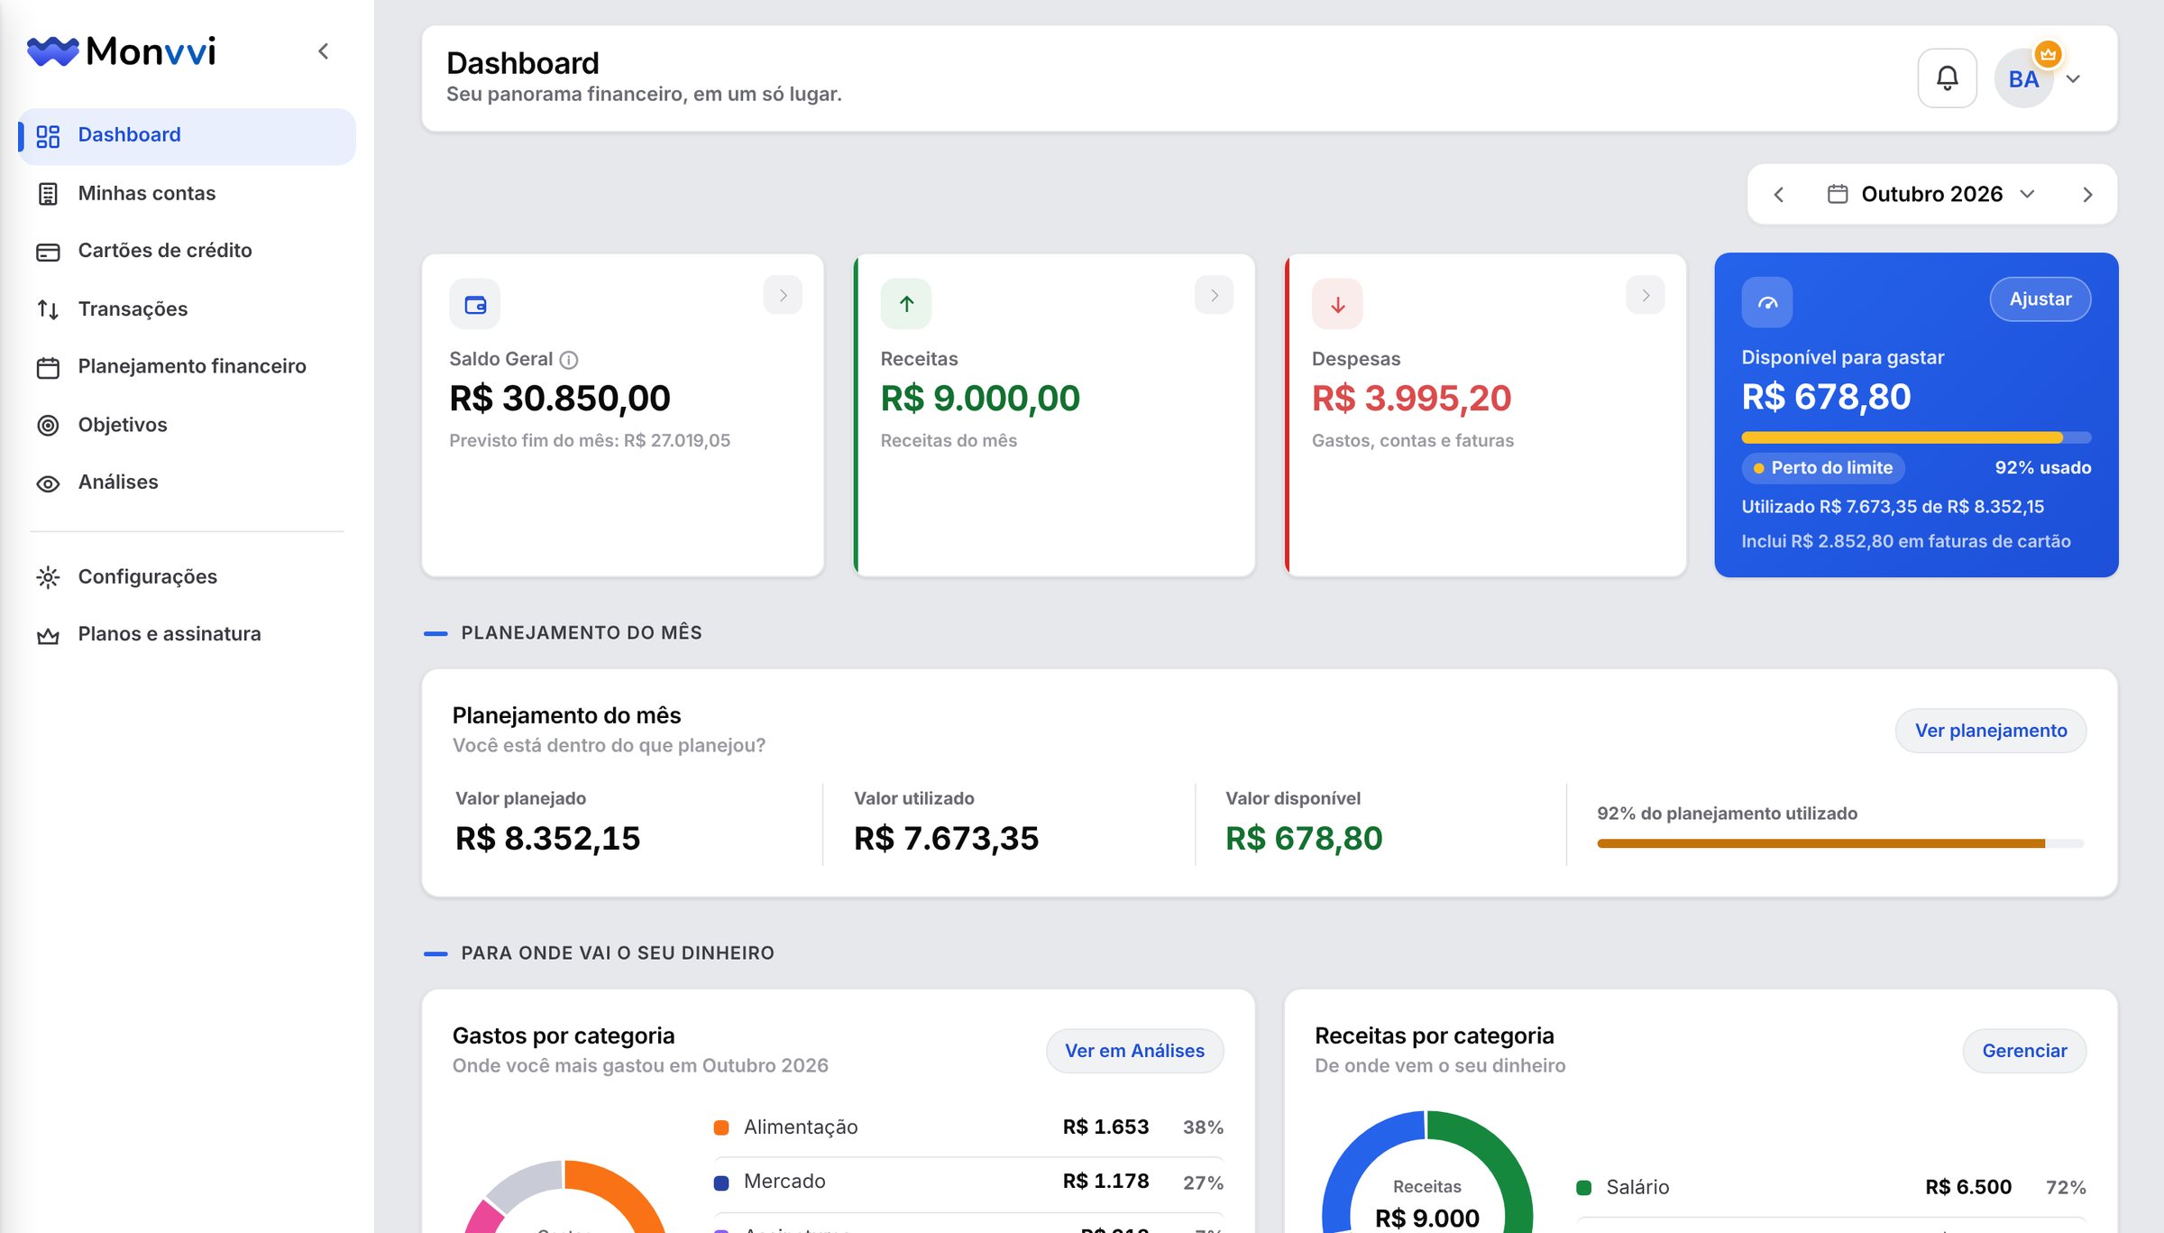This screenshot has height=1233, width=2164.
Task: Open Despesas card details arrow
Action: tap(1645, 295)
